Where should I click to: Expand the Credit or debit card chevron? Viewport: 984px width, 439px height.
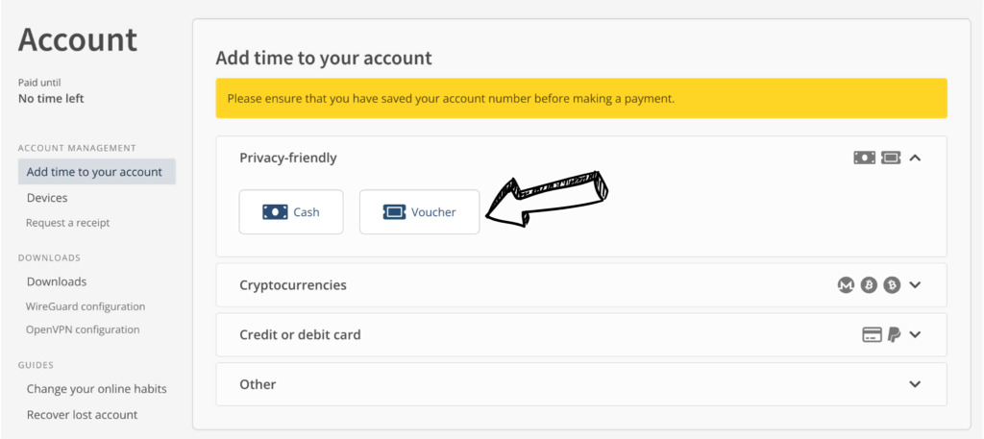(915, 335)
